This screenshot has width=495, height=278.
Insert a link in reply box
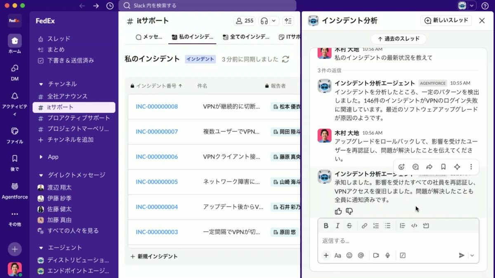(364, 226)
